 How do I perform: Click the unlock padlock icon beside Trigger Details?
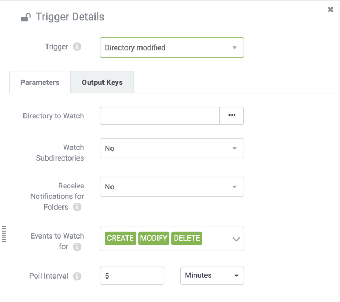26,18
